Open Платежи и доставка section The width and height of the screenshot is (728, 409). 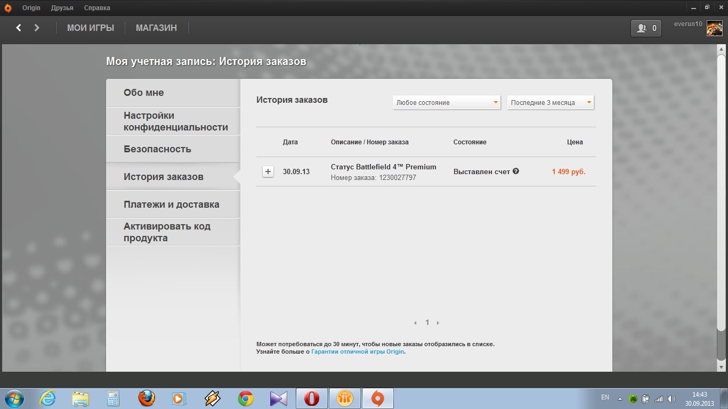(173, 204)
